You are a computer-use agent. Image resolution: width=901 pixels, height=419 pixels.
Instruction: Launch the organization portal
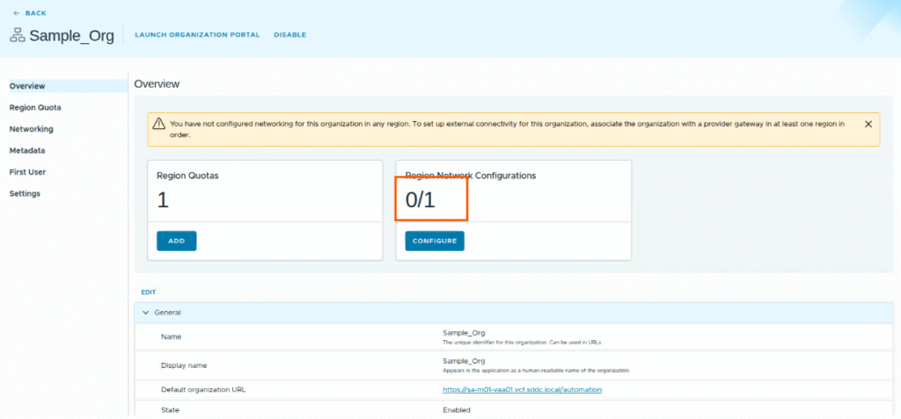click(197, 35)
